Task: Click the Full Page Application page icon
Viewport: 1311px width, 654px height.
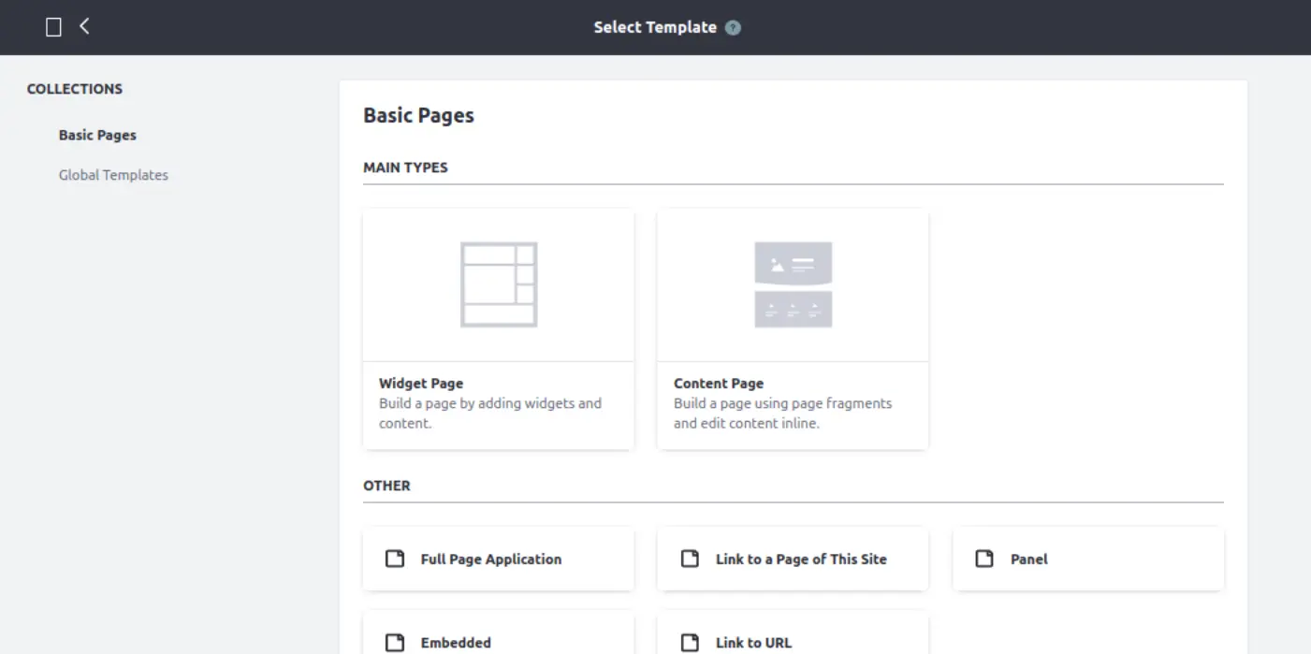Action: tap(395, 559)
